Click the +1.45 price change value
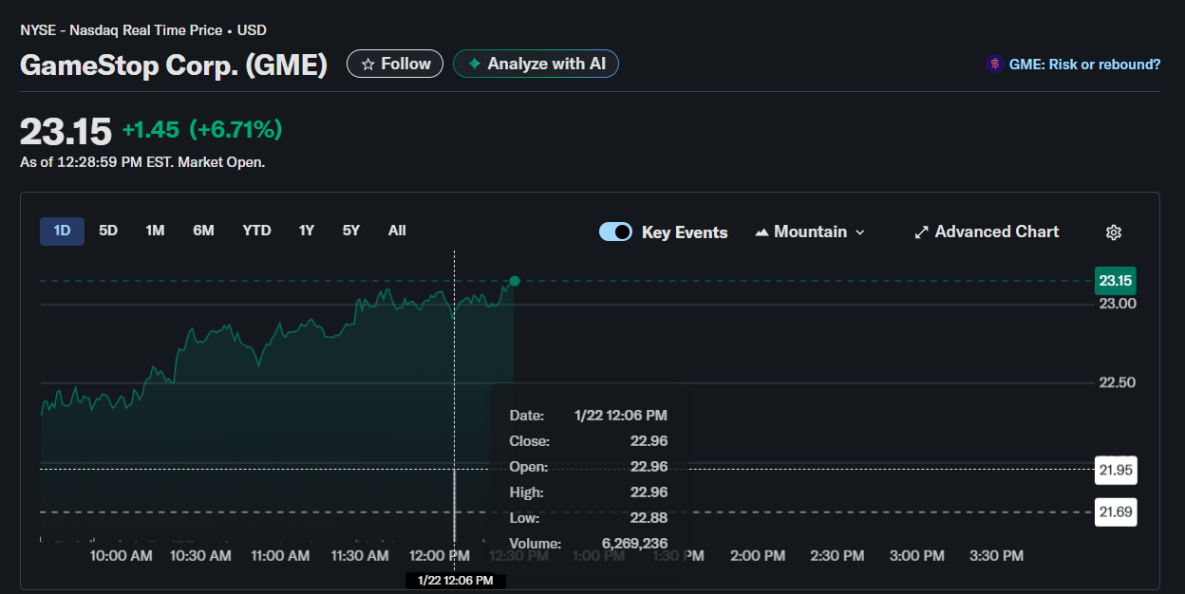 tap(151, 129)
